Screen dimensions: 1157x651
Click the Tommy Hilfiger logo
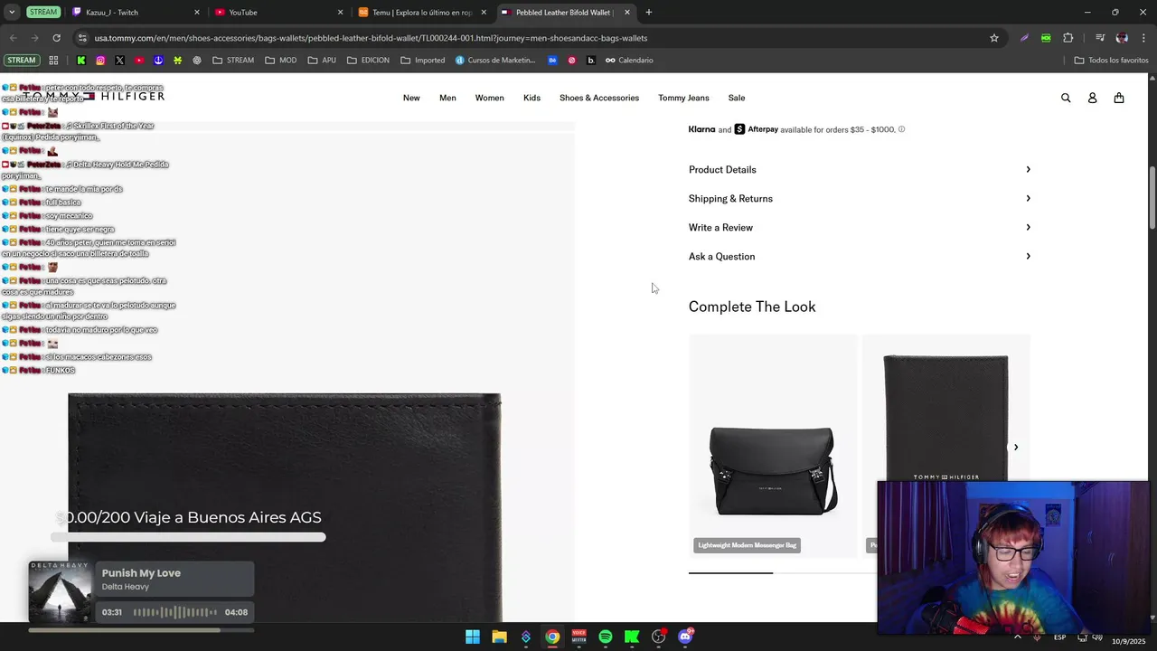pos(94,96)
